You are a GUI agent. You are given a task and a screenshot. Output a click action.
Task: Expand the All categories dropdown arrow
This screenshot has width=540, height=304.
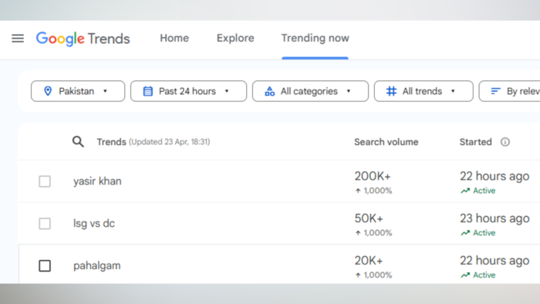349,91
